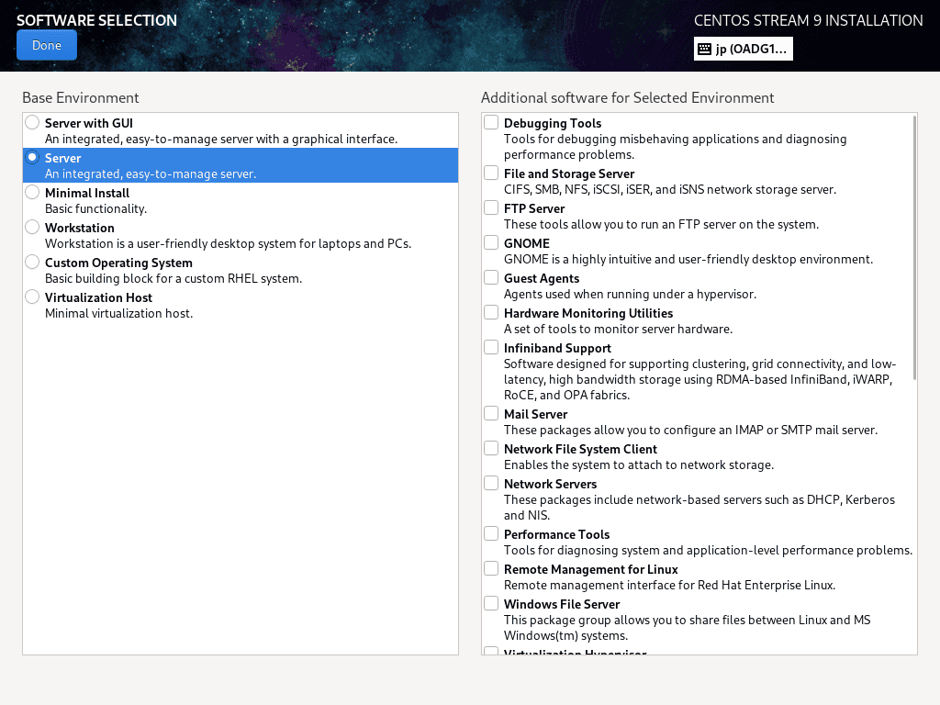Screen dimensions: 940x705
Task: Select the Custom Operating System radio button
Action: (32, 262)
